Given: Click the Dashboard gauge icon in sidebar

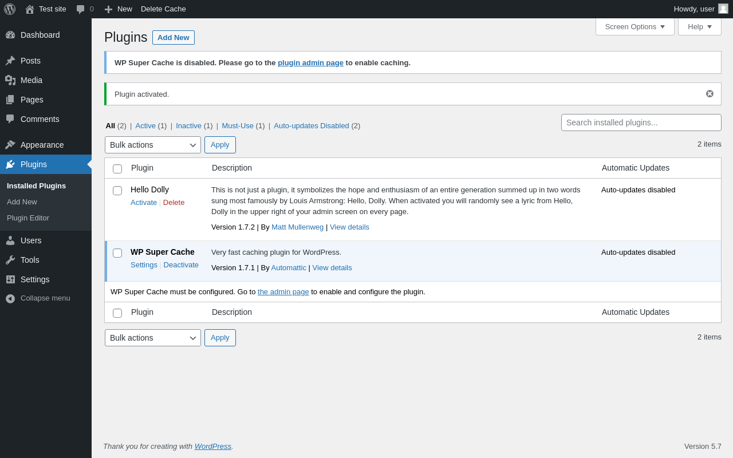Looking at the screenshot, I should (x=10, y=35).
